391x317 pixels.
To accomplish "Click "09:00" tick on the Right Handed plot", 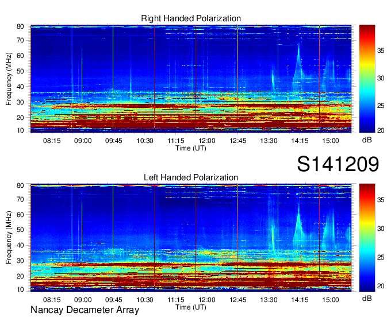I will (83, 141).
